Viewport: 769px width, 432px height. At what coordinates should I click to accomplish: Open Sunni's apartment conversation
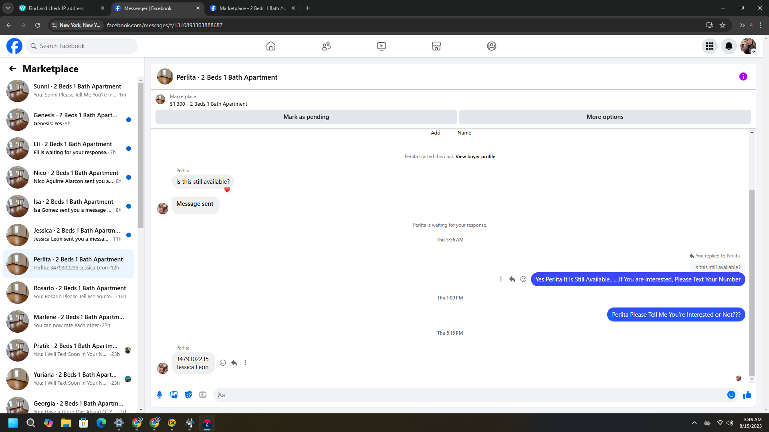click(x=69, y=90)
